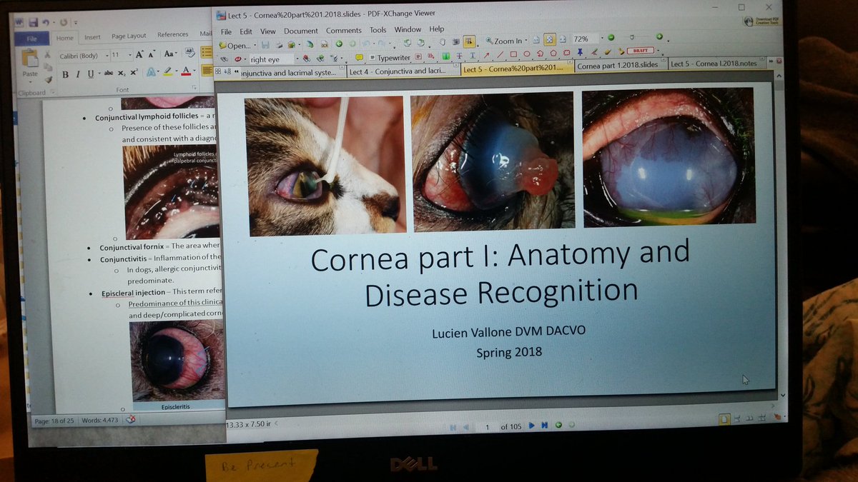Switch to Lect 5 - Cornea I.2018.notes tab
Image resolution: width=858 pixels, height=482 pixels.
(x=719, y=64)
